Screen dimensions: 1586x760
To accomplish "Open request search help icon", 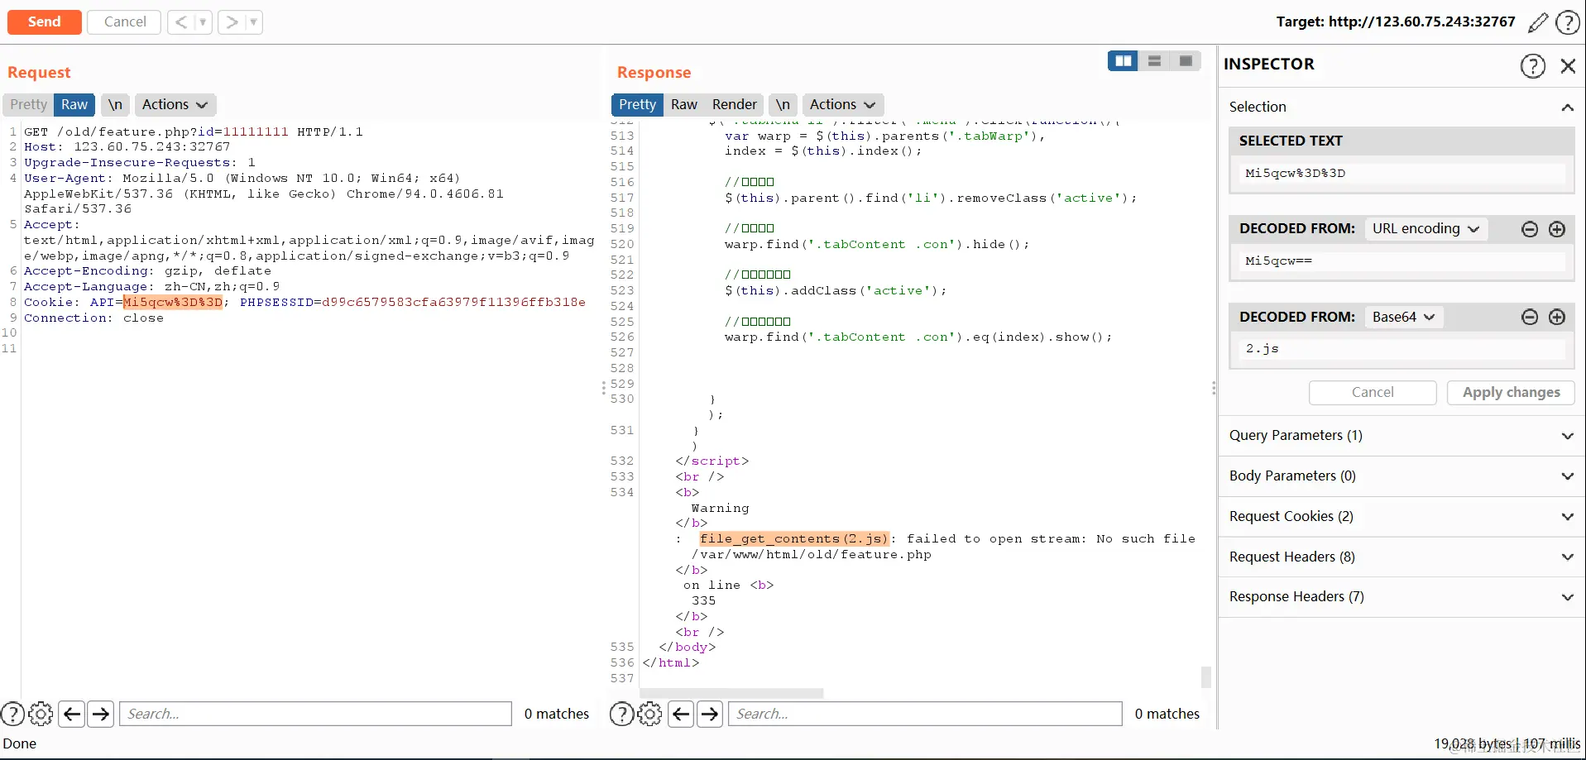I will 12,714.
